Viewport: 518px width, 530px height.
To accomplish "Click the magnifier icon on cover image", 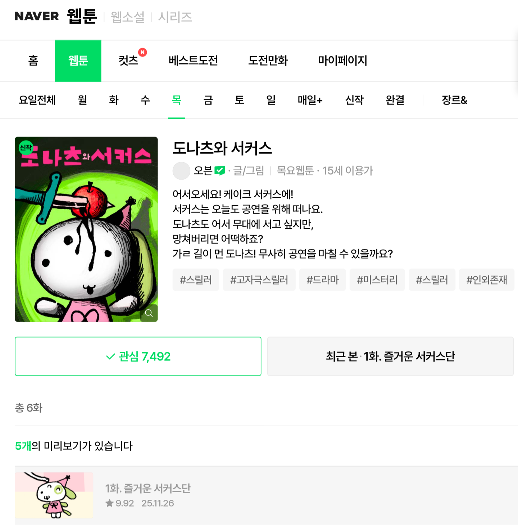I will coord(149,313).
